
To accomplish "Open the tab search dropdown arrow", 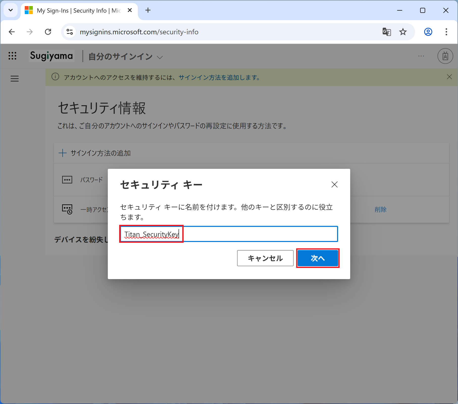I will (11, 10).
